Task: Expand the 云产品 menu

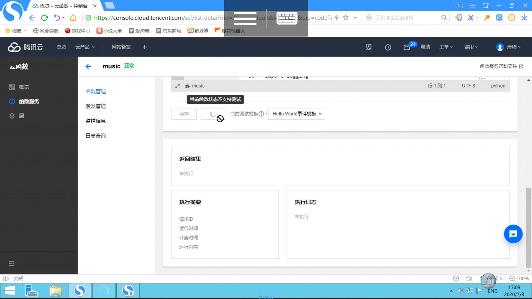Action: click(x=85, y=47)
